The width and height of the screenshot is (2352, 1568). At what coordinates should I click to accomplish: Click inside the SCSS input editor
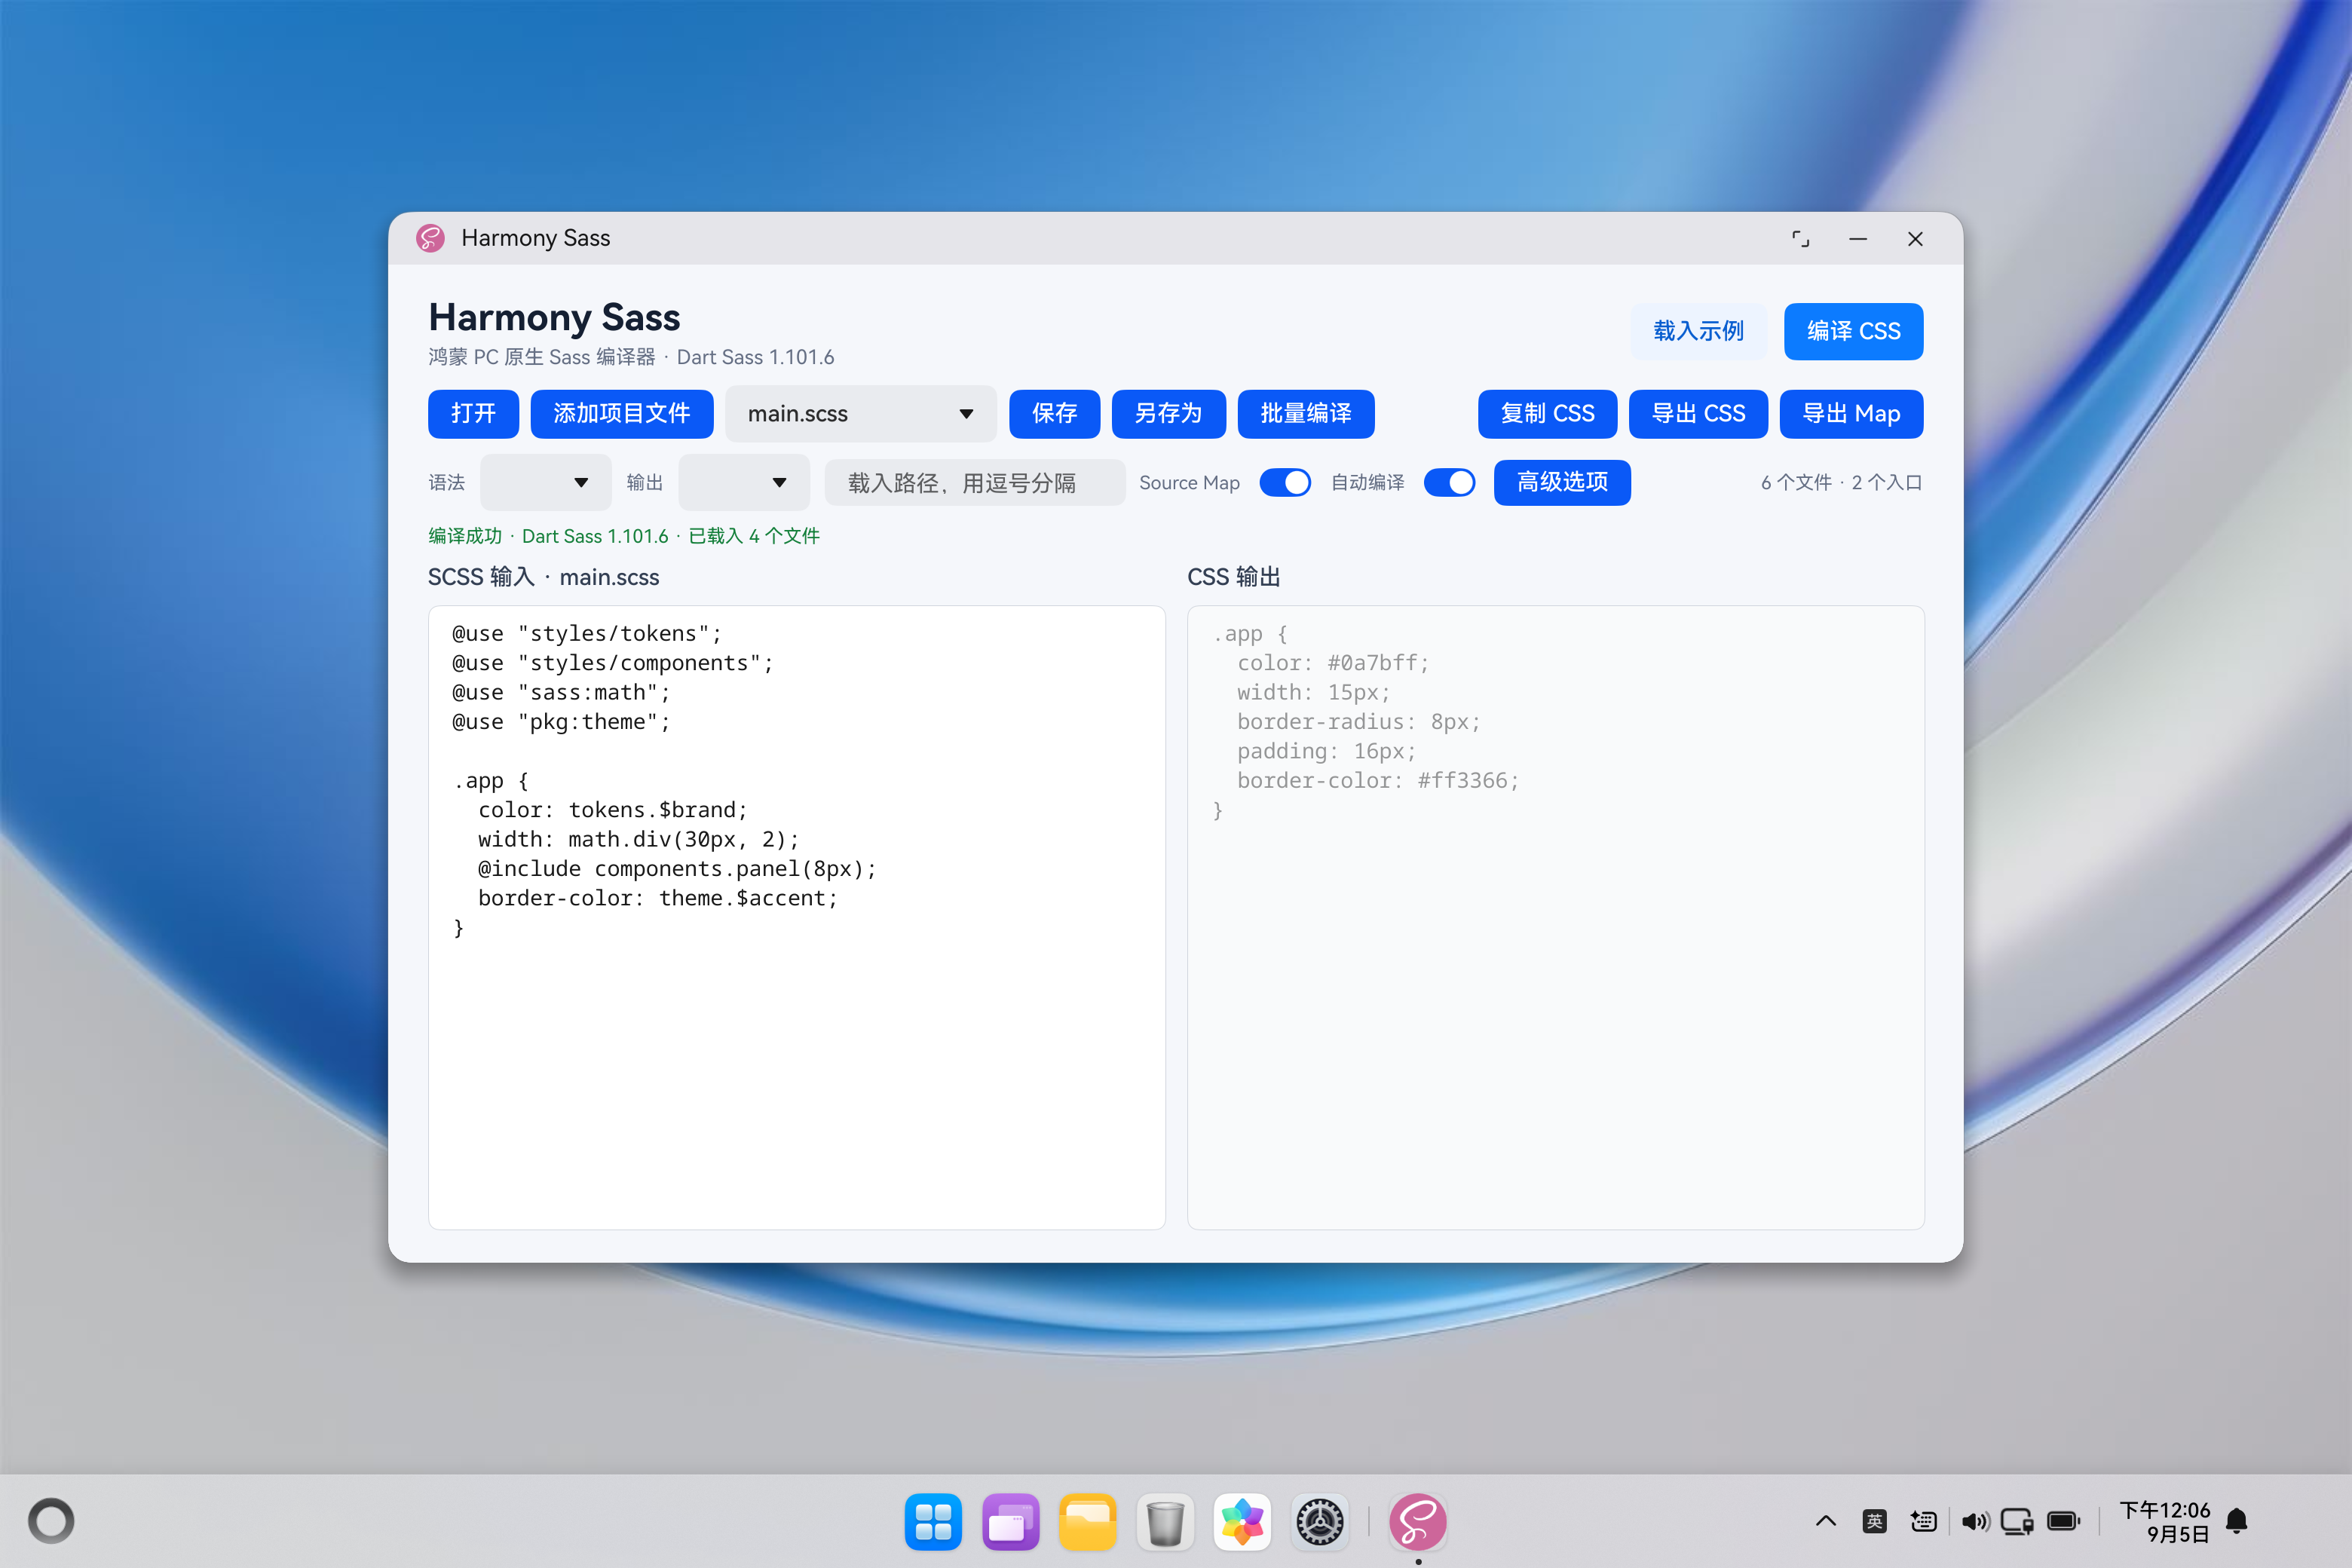click(x=797, y=917)
